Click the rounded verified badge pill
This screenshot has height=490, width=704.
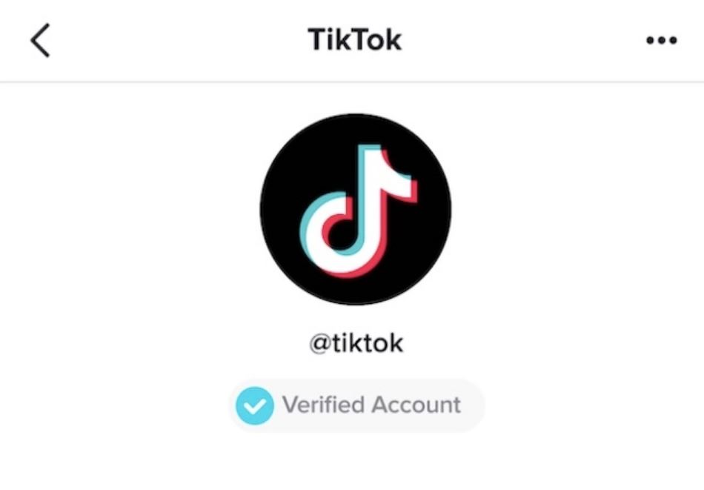point(357,405)
